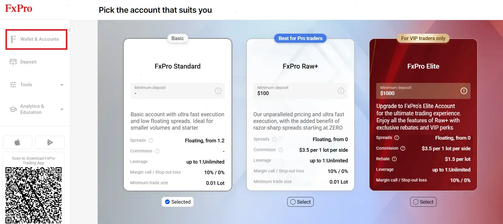Image resolution: width=503 pixels, height=224 pixels.
Task: Click the Apple app download icon
Action: point(17,142)
